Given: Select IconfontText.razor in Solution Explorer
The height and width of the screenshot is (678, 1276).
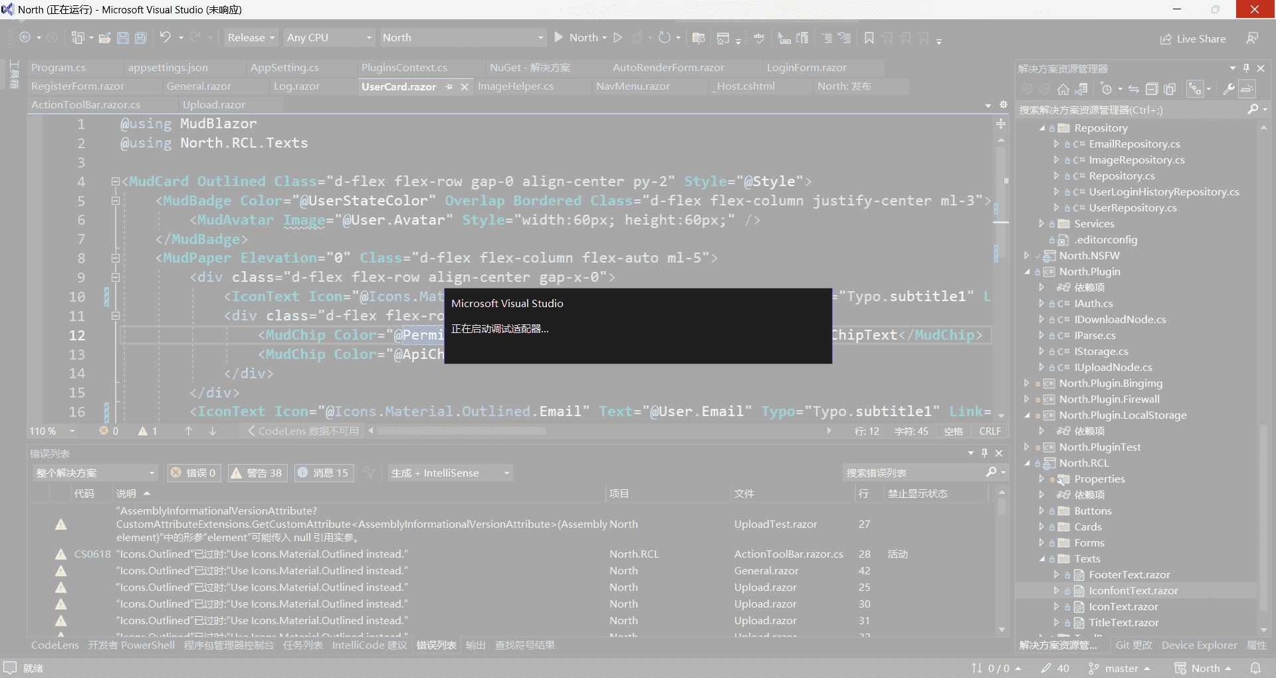Looking at the screenshot, I should pyautogui.click(x=1132, y=591).
